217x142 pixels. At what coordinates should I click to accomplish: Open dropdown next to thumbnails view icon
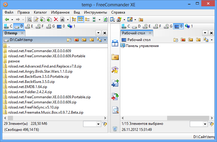point(99,20)
